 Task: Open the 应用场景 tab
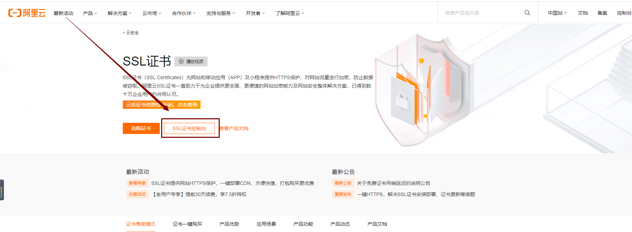pyautogui.click(x=266, y=224)
